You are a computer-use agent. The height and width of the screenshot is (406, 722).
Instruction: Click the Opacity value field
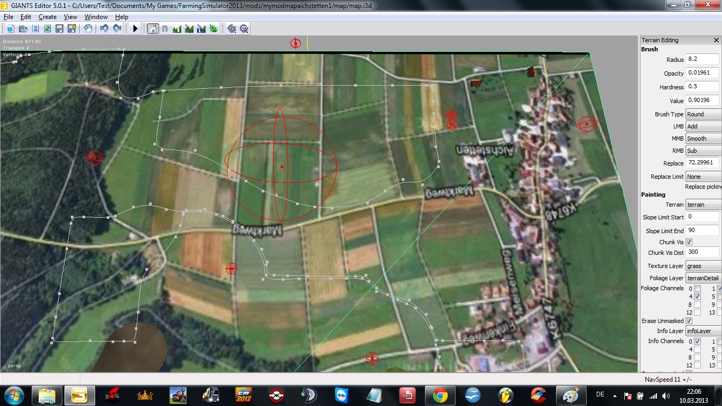pyautogui.click(x=702, y=72)
